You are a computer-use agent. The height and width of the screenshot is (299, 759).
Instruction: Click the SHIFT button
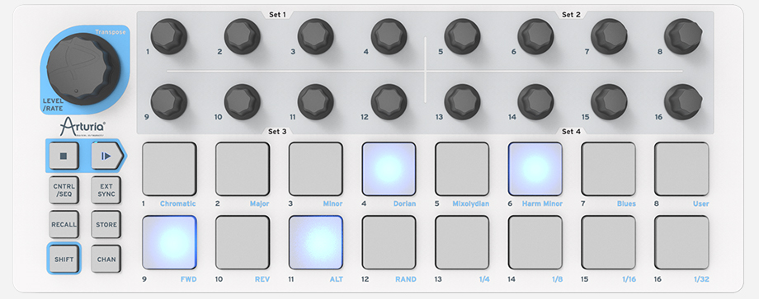point(64,259)
